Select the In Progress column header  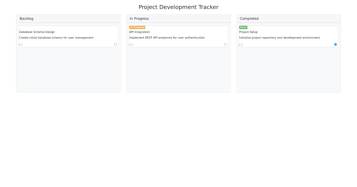pos(139,18)
